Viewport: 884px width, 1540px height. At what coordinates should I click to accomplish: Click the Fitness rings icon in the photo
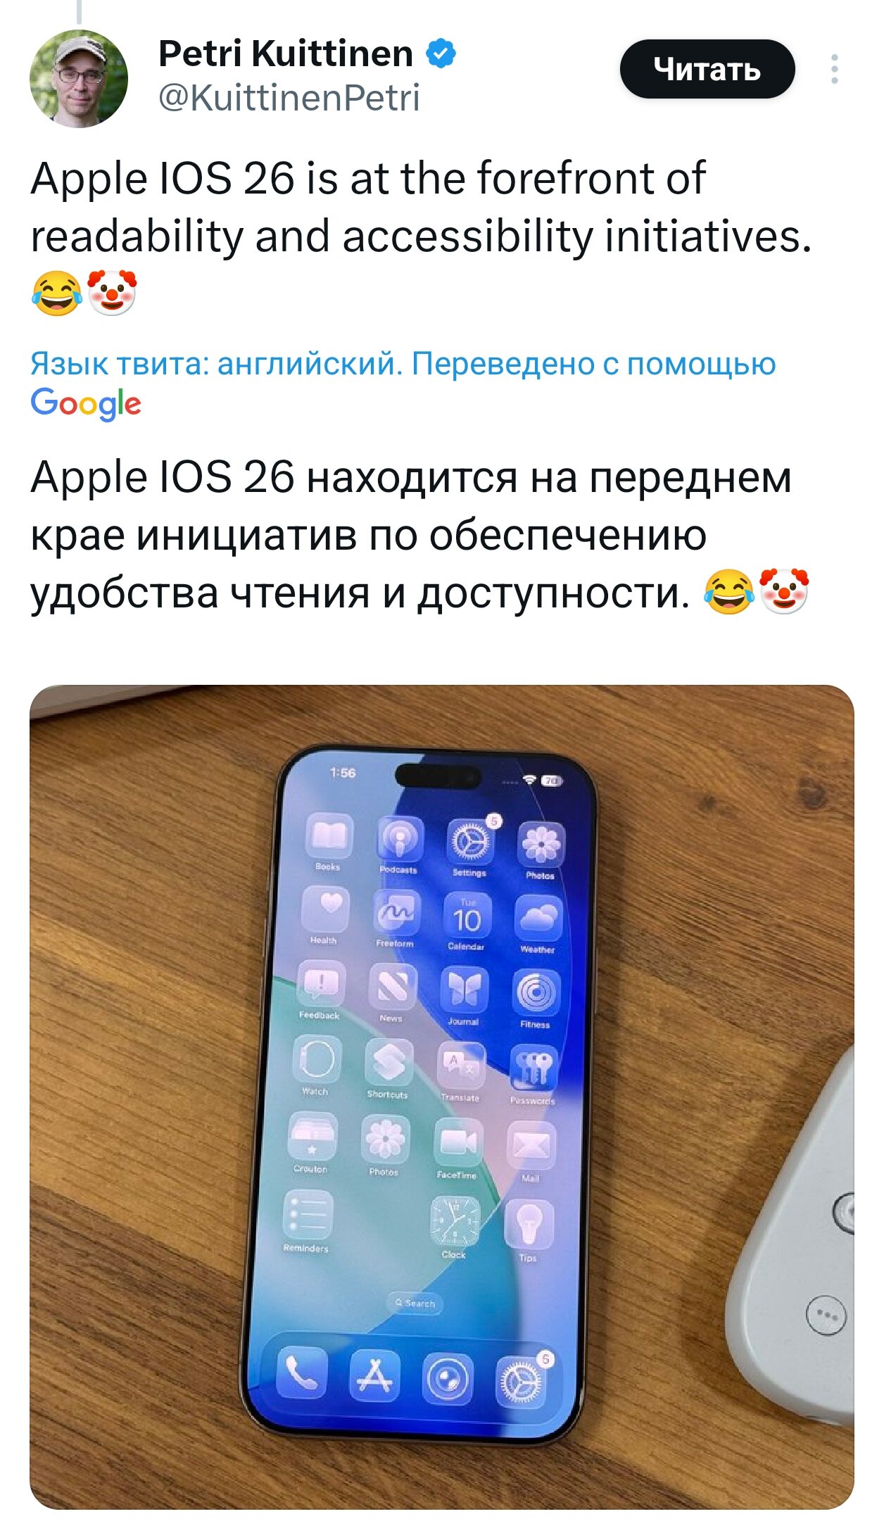536,992
